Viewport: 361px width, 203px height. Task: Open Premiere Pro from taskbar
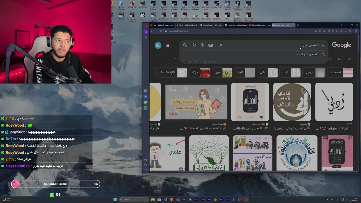[x=221, y=200]
